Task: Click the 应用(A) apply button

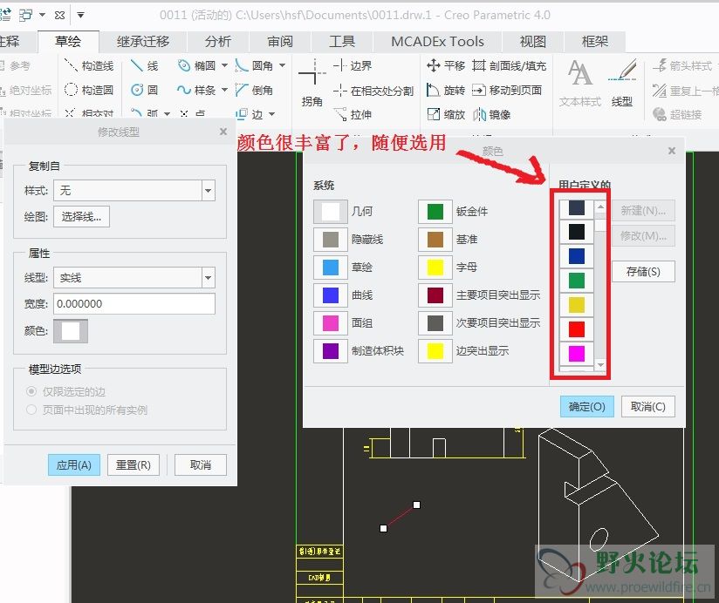Action: tap(74, 465)
